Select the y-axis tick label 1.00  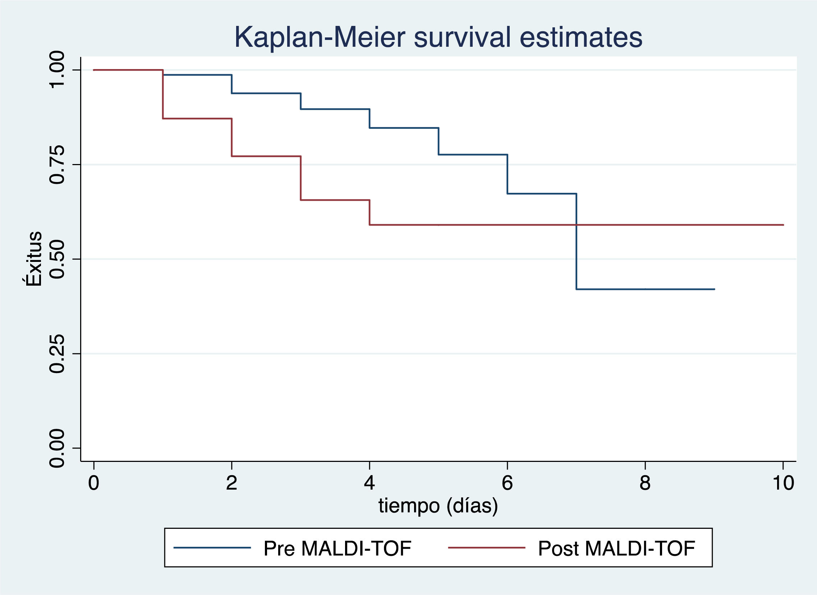[57, 69]
